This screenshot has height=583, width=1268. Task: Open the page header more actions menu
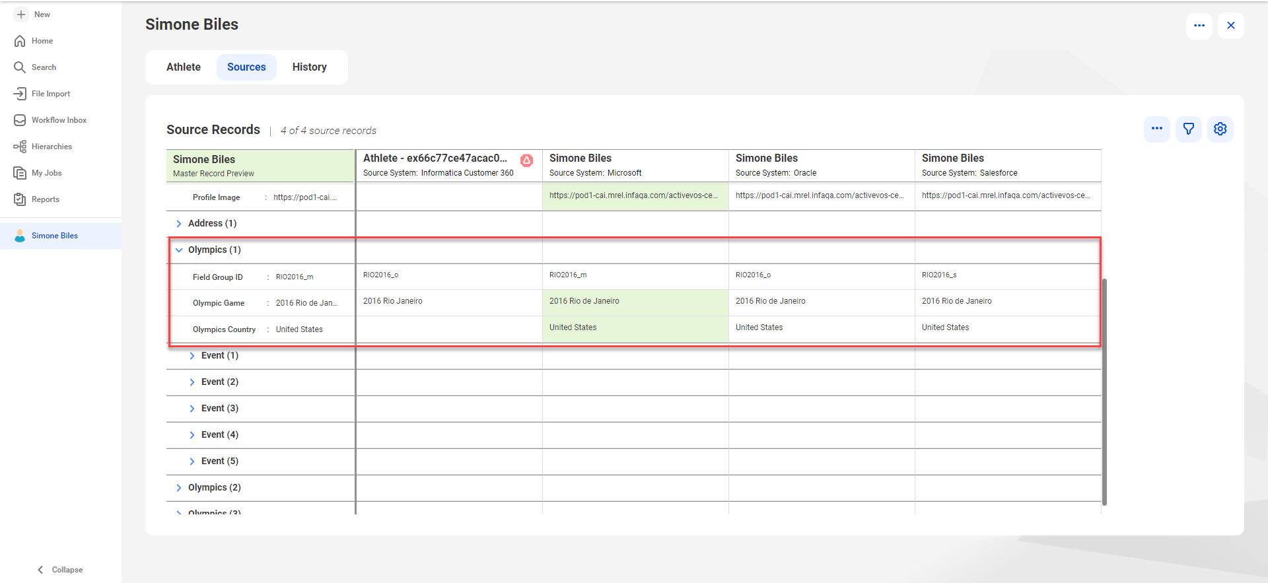pyautogui.click(x=1199, y=26)
